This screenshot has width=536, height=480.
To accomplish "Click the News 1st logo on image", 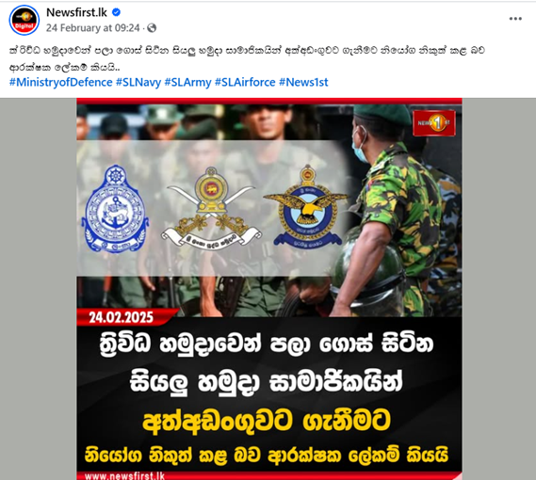I will [434, 123].
